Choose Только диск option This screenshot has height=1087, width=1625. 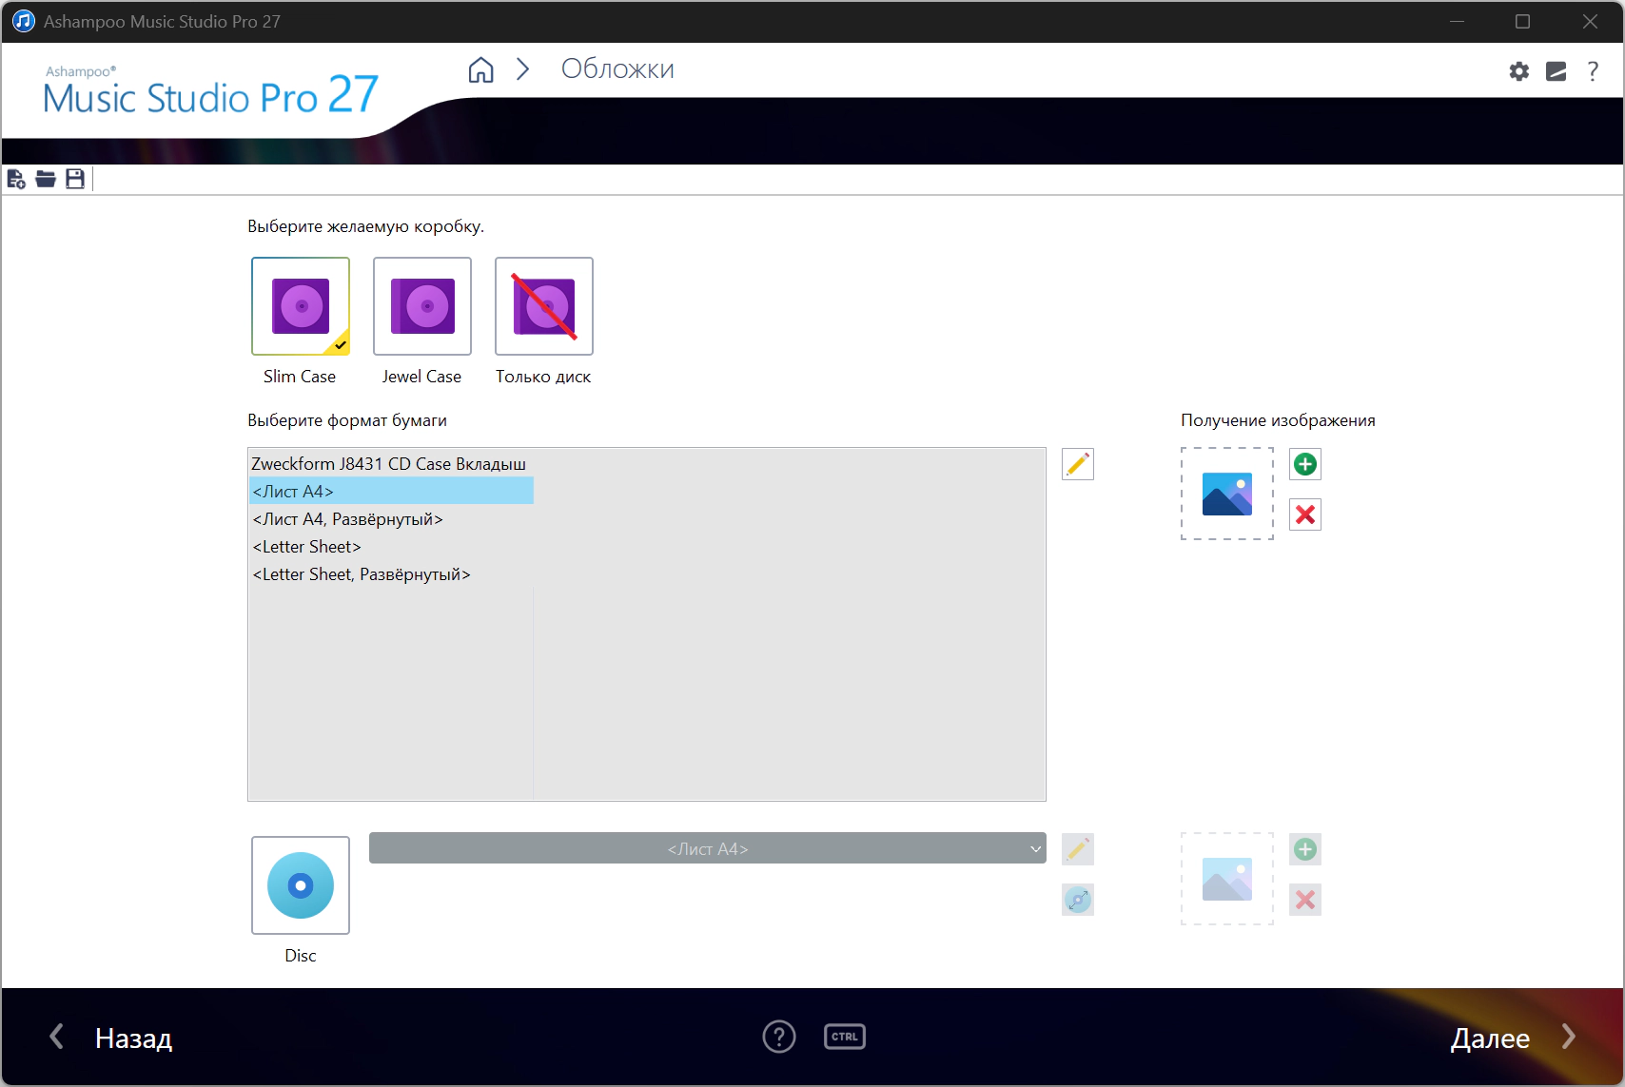544,306
